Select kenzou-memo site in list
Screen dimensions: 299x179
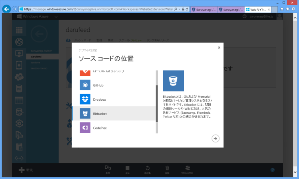click(39, 68)
